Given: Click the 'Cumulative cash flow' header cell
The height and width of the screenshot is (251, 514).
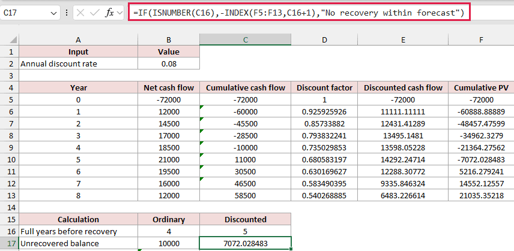Looking at the screenshot, I should (245, 87).
